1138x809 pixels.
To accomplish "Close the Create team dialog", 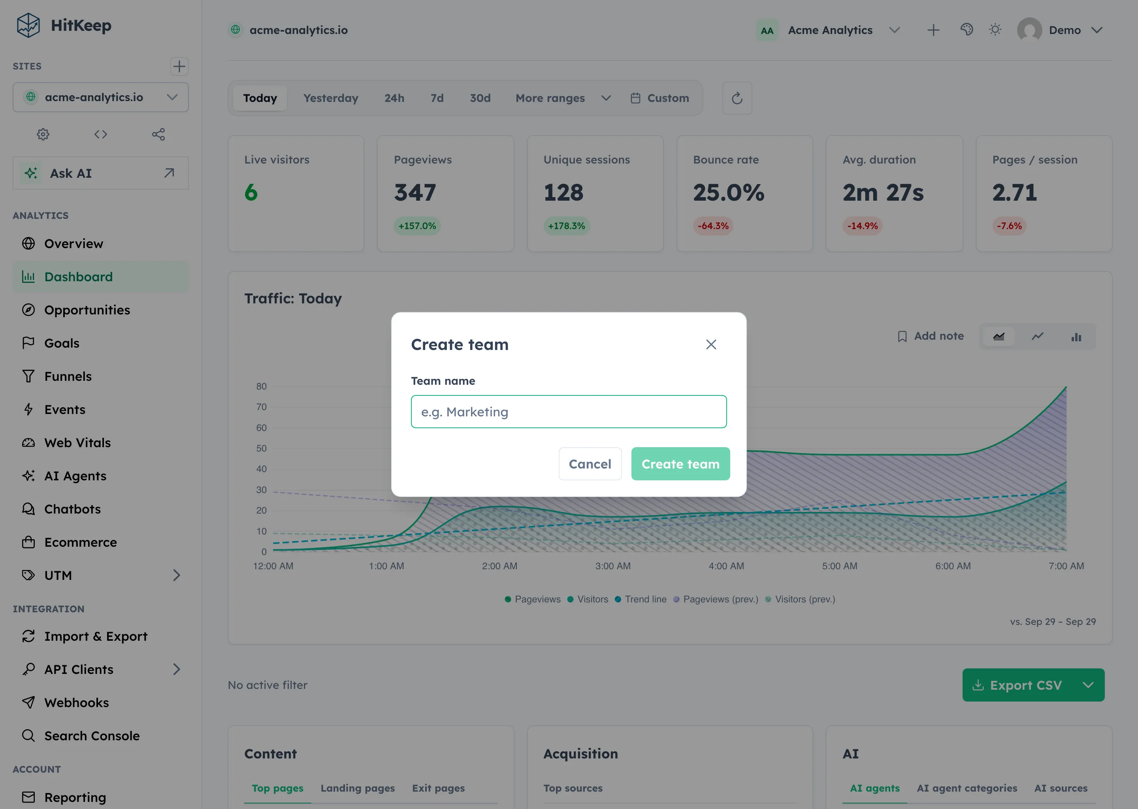I will click(x=711, y=344).
